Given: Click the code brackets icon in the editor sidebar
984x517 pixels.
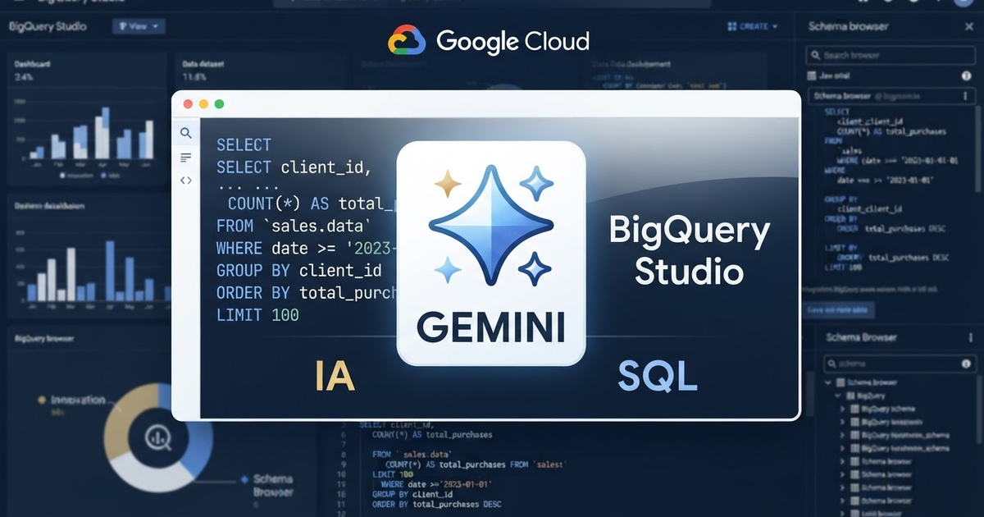Looking at the screenshot, I should pyautogui.click(x=186, y=180).
